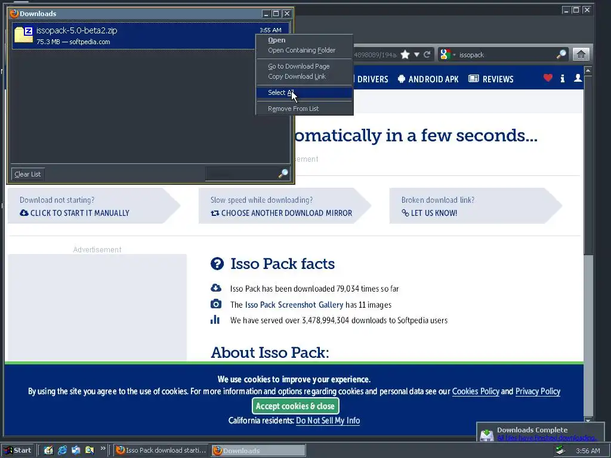Click Do Not Sell My Info link
The height and width of the screenshot is (458, 611).
tap(328, 420)
